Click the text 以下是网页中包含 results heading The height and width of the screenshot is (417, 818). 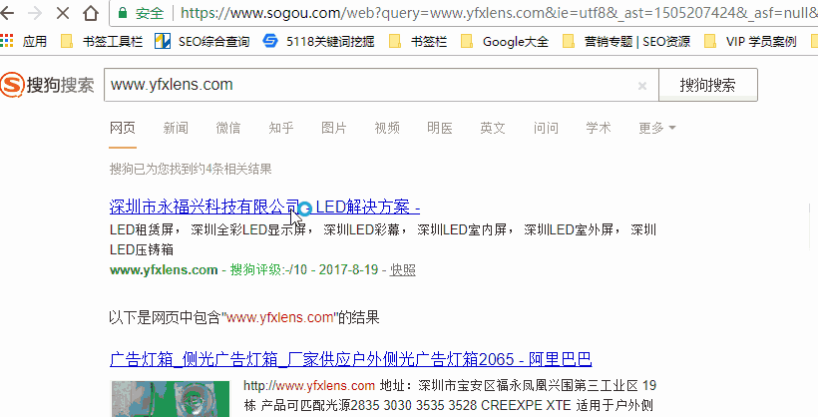243,317
